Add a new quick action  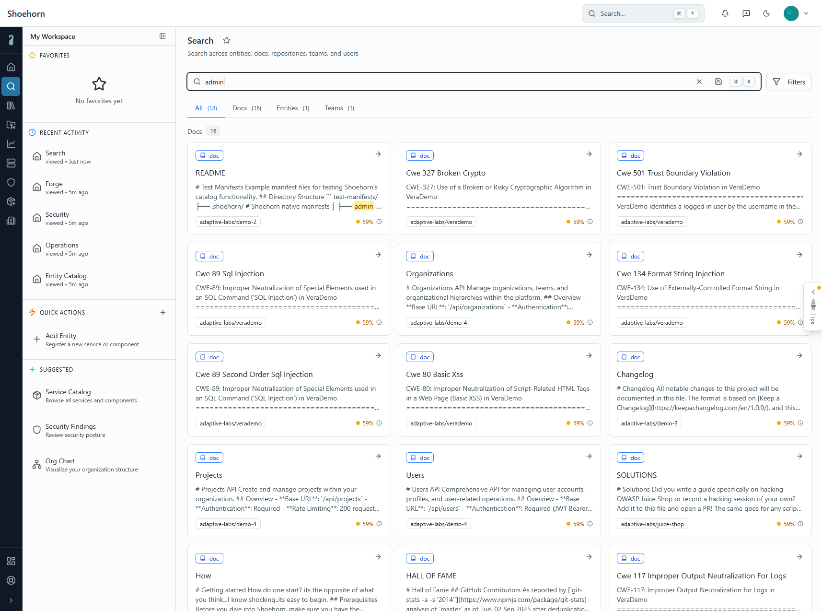163,312
